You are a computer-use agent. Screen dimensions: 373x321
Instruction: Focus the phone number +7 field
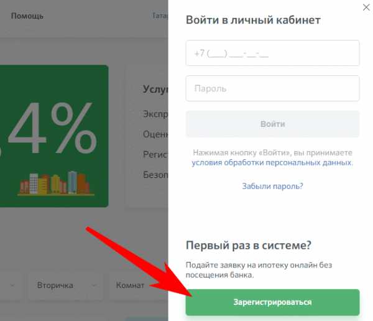coord(272,53)
